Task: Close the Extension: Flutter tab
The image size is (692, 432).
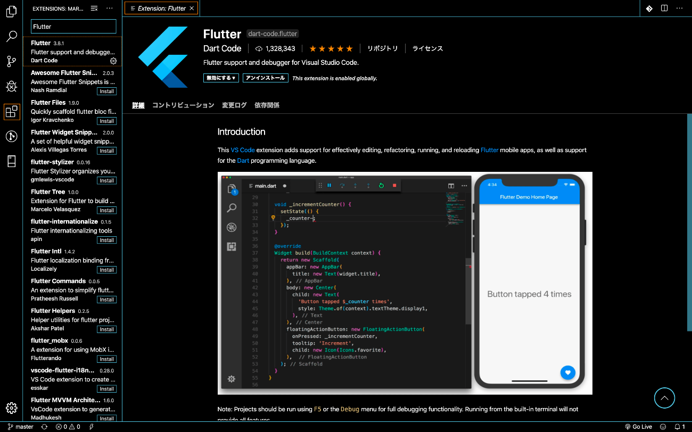Action: pos(192,8)
